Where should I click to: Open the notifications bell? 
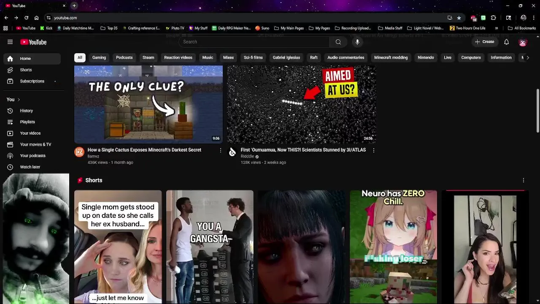click(x=506, y=42)
